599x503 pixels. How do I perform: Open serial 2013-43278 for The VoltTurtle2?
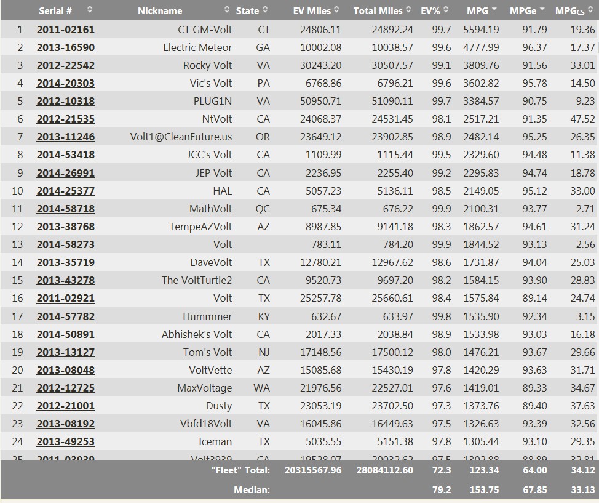(x=65, y=280)
